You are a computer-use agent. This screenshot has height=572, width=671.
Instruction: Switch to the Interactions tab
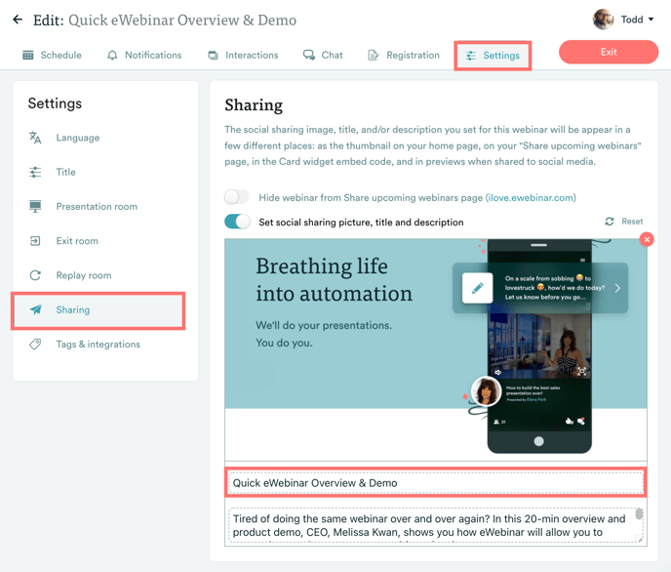click(243, 56)
